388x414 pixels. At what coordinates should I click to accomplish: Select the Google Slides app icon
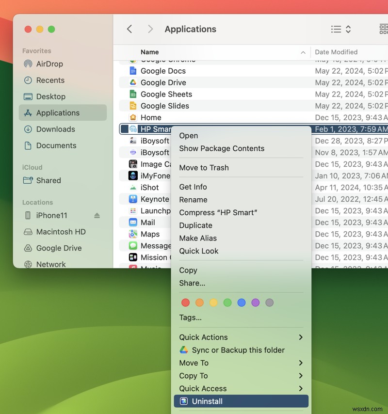tap(133, 106)
